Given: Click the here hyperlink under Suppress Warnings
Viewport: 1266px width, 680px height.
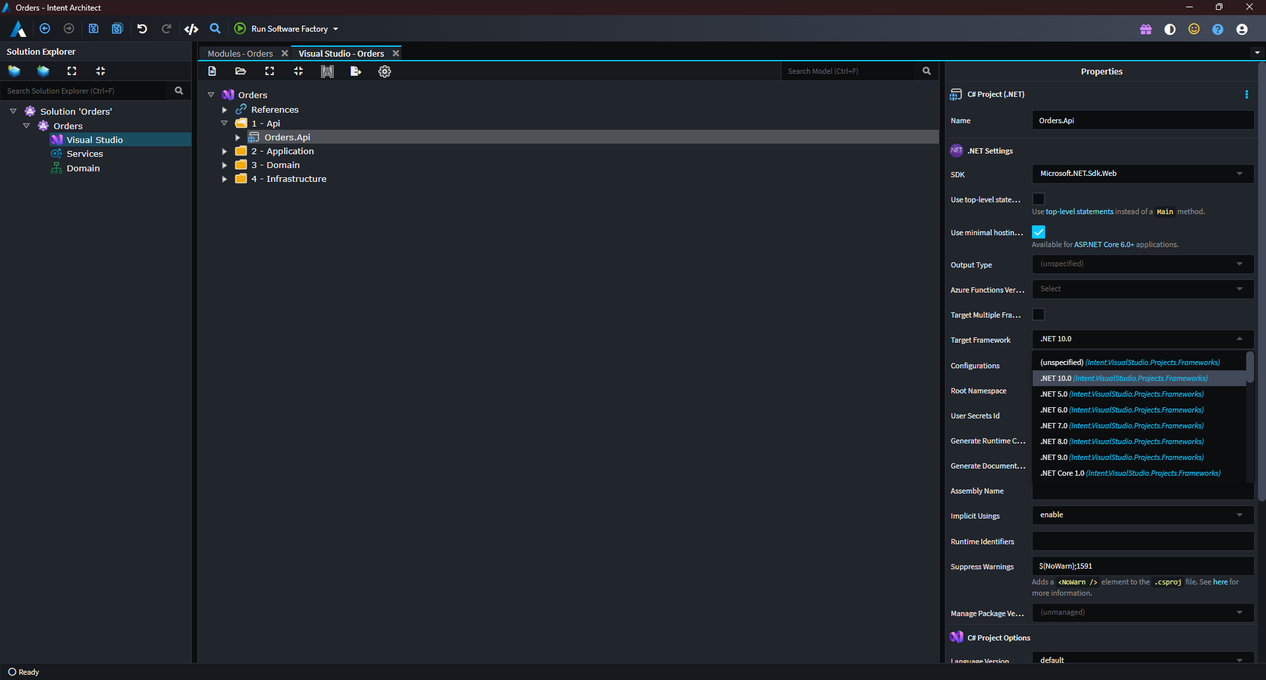Looking at the screenshot, I should 1219,582.
